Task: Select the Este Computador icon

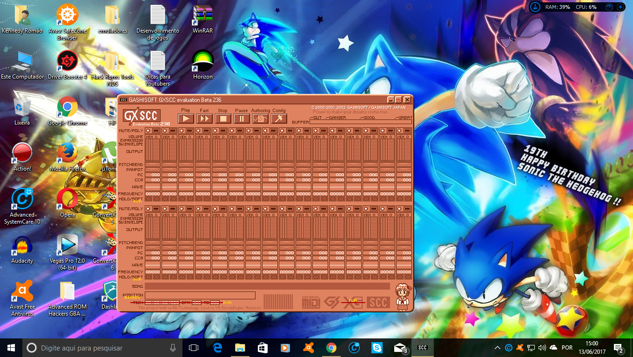Action: click(22, 65)
